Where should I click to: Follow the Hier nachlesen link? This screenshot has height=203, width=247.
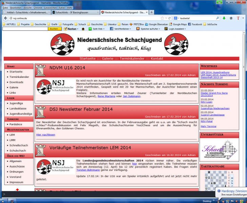(46, 135)
